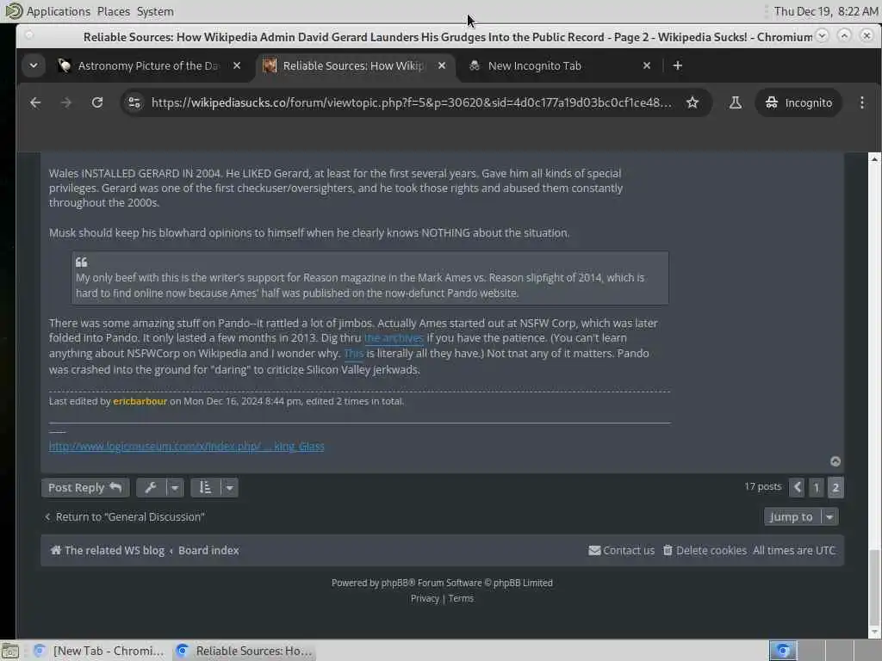Switch to New Incognito Tab
The width and height of the screenshot is (882, 661).
click(x=534, y=65)
